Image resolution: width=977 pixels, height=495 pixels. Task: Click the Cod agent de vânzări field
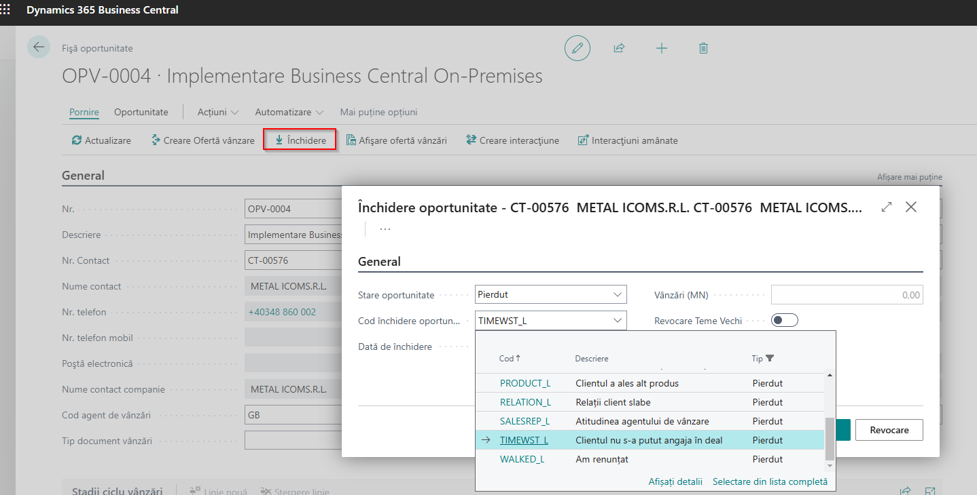tap(293, 415)
